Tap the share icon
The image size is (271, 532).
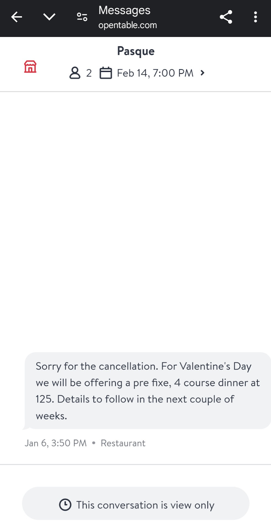226,17
